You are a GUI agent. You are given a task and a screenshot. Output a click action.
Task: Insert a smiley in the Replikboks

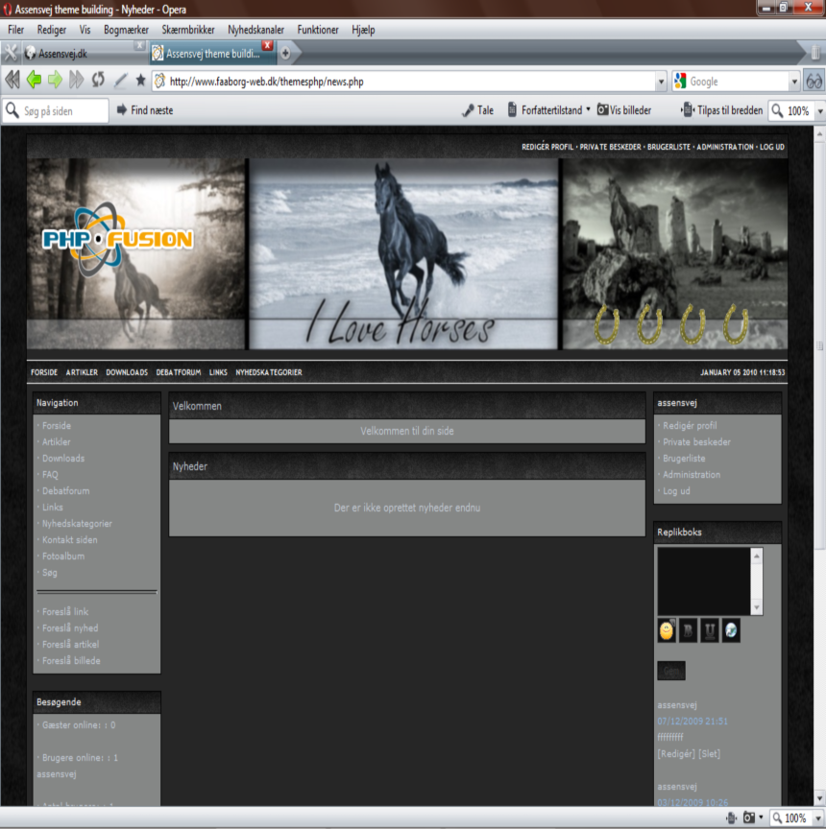(x=667, y=630)
